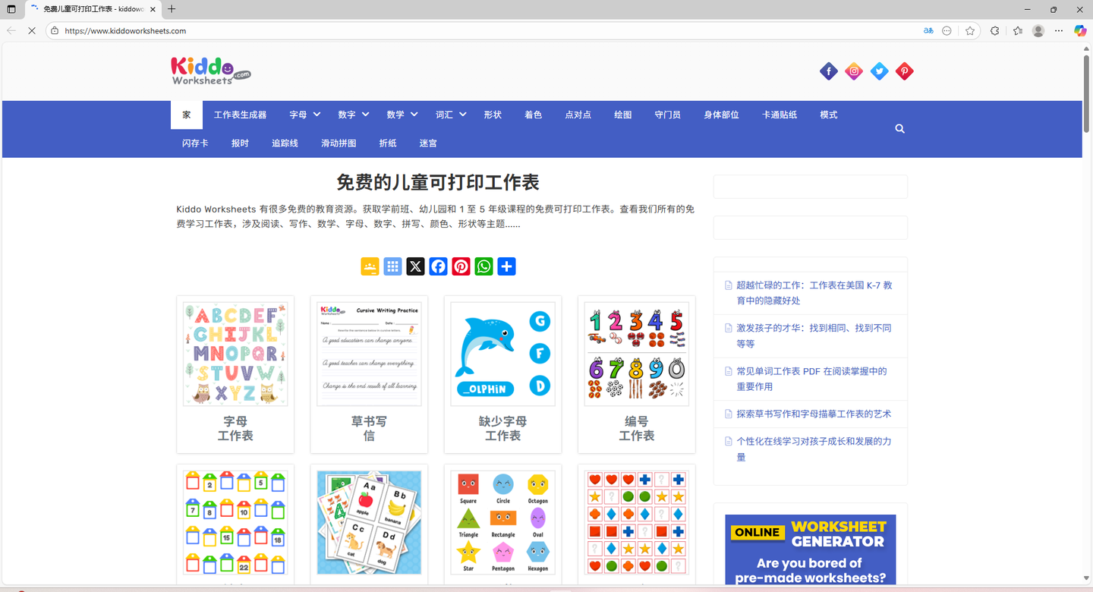Click the Online Worksheet Generator banner

click(x=810, y=549)
